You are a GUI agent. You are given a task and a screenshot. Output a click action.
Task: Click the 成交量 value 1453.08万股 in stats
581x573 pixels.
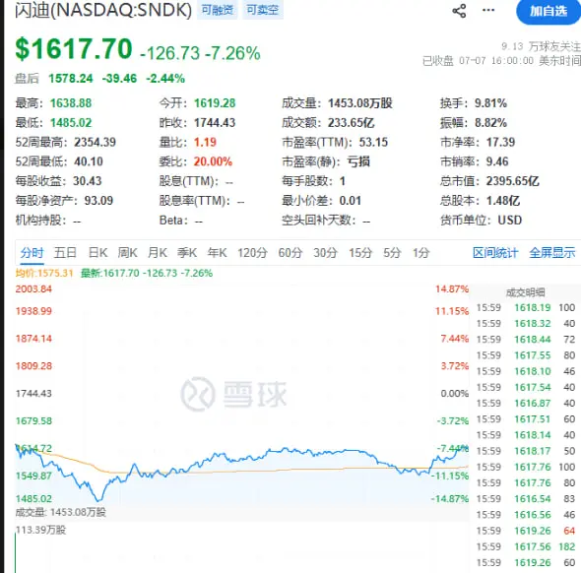pos(360,103)
